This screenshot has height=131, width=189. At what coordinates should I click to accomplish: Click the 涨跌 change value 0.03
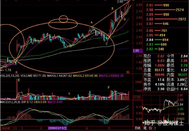point(161,61)
